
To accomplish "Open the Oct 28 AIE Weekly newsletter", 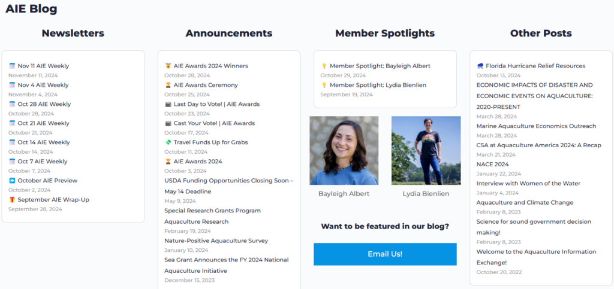I will pyautogui.click(x=44, y=104).
